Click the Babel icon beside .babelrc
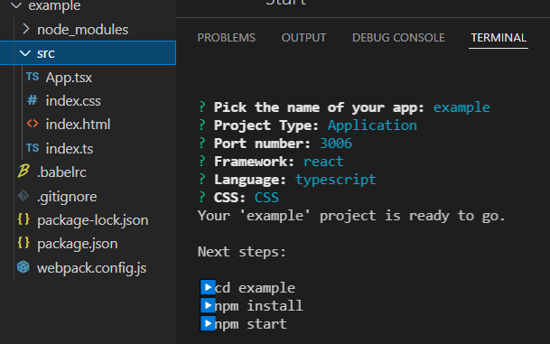550x344 pixels. (23, 172)
